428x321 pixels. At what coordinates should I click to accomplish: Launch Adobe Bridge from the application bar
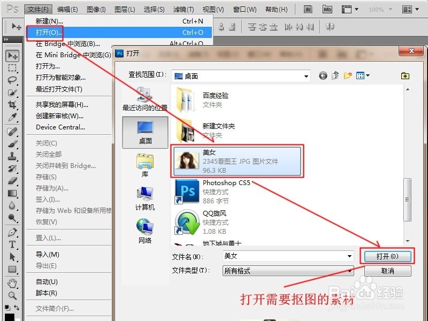pyautogui.click(x=309, y=9)
